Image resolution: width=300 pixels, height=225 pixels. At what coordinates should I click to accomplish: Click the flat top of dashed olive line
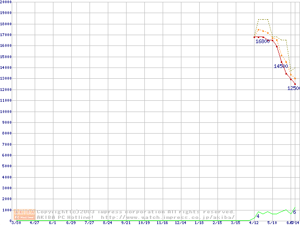[x=263, y=19]
